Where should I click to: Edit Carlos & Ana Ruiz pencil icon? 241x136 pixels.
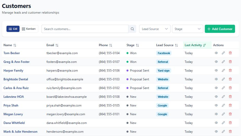pyautogui.click(x=223, y=88)
